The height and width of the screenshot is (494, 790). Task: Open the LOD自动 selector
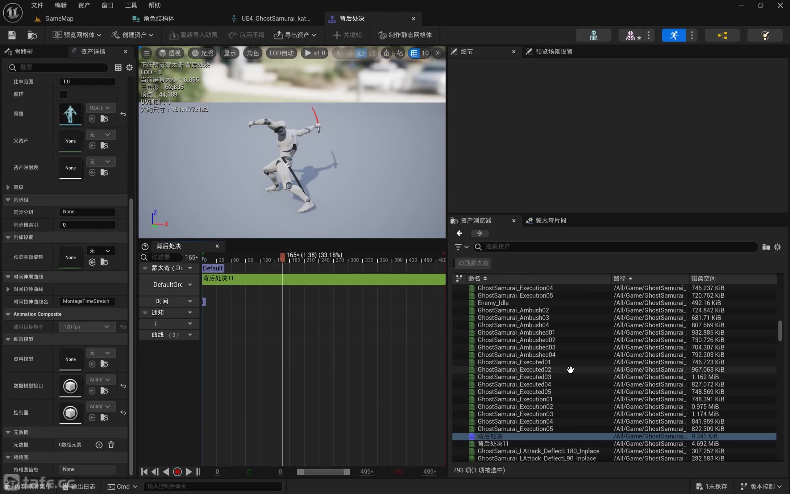pyautogui.click(x=281, y=53)
